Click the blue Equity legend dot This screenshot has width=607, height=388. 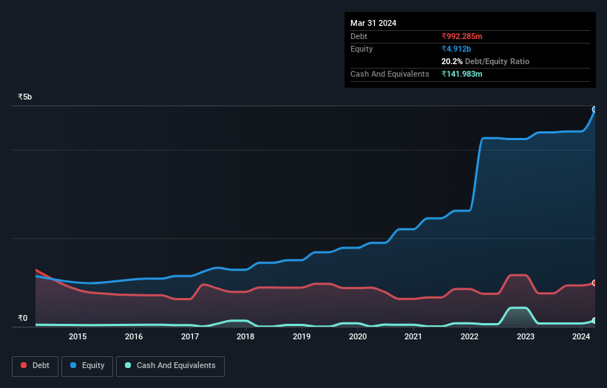73,365
